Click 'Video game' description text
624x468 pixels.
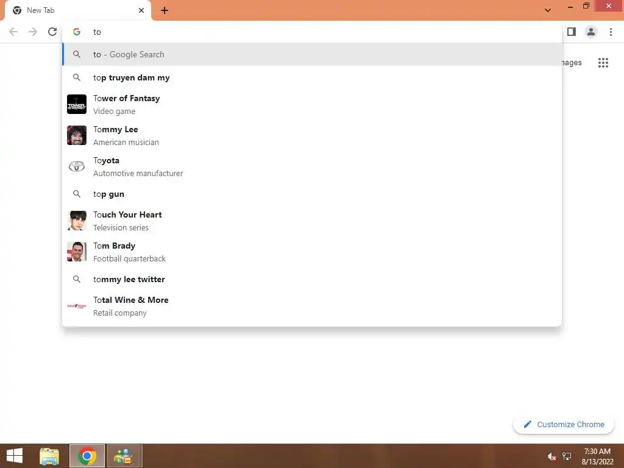click(114, 112)
